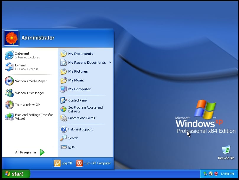Image resolution: width=239 pixels, height=180 pixels.
Task: Click the Help and Support question icon
Action: pos(64,129)
